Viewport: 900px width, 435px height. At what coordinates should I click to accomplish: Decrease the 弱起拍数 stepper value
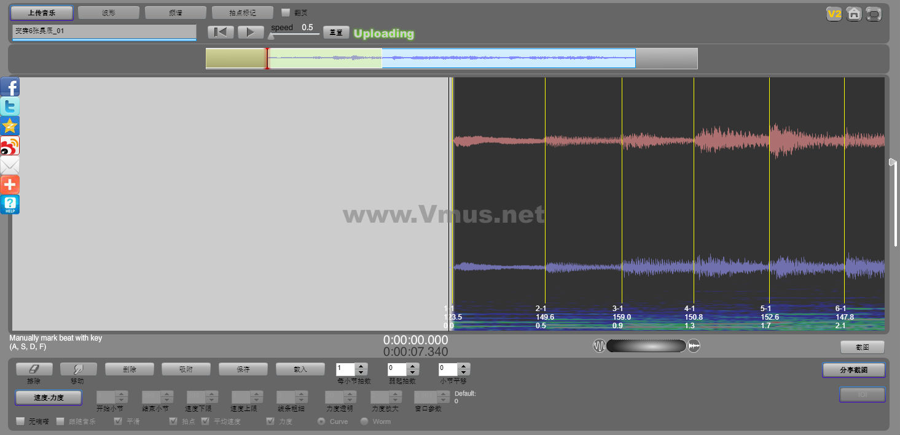click(x=412, y=372)
